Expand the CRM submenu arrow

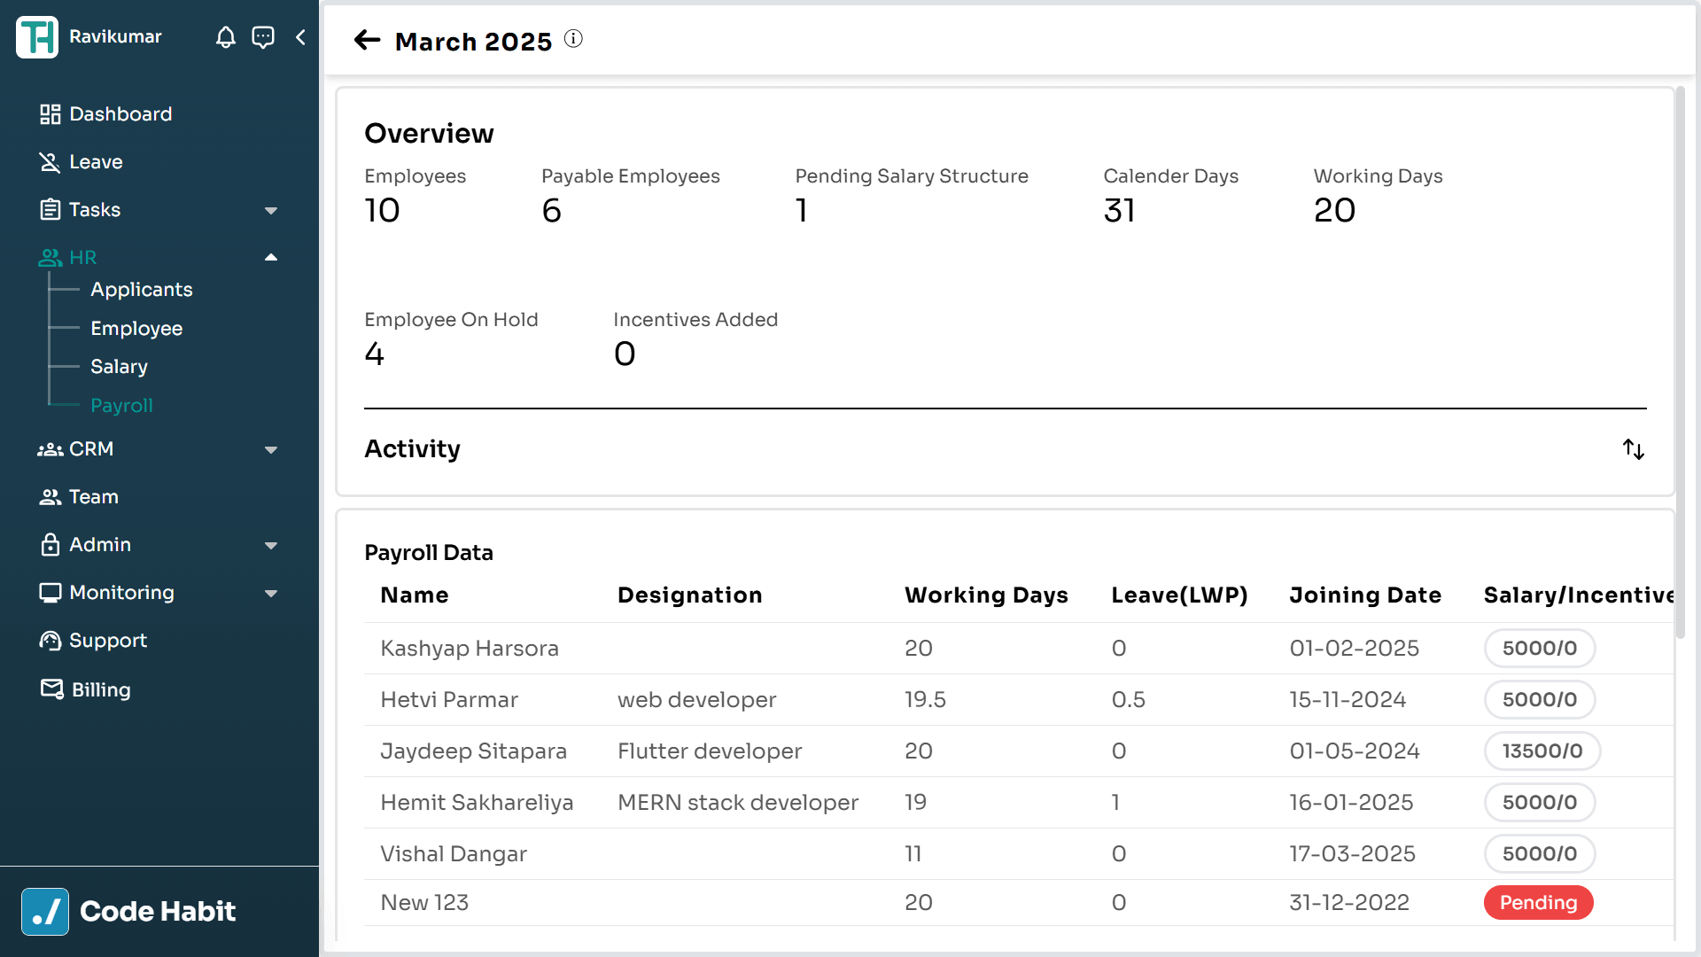click(x=271, y=449)
